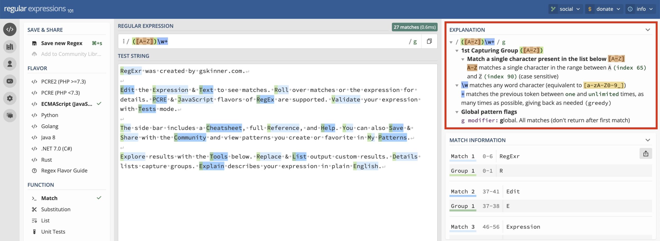Image resolution: width=660 pixels, height=241 pixels.
Task: Select PCRE2 (PHP >=7.3) flavor
Action: pos(63,82)
